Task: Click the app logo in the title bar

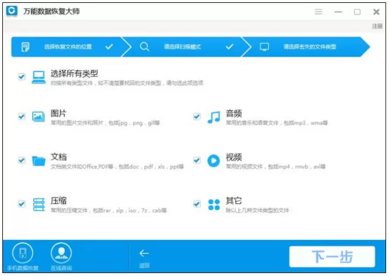Action: click(x=12, y=10)
